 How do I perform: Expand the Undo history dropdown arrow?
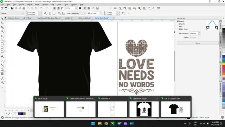click(44, 8)
